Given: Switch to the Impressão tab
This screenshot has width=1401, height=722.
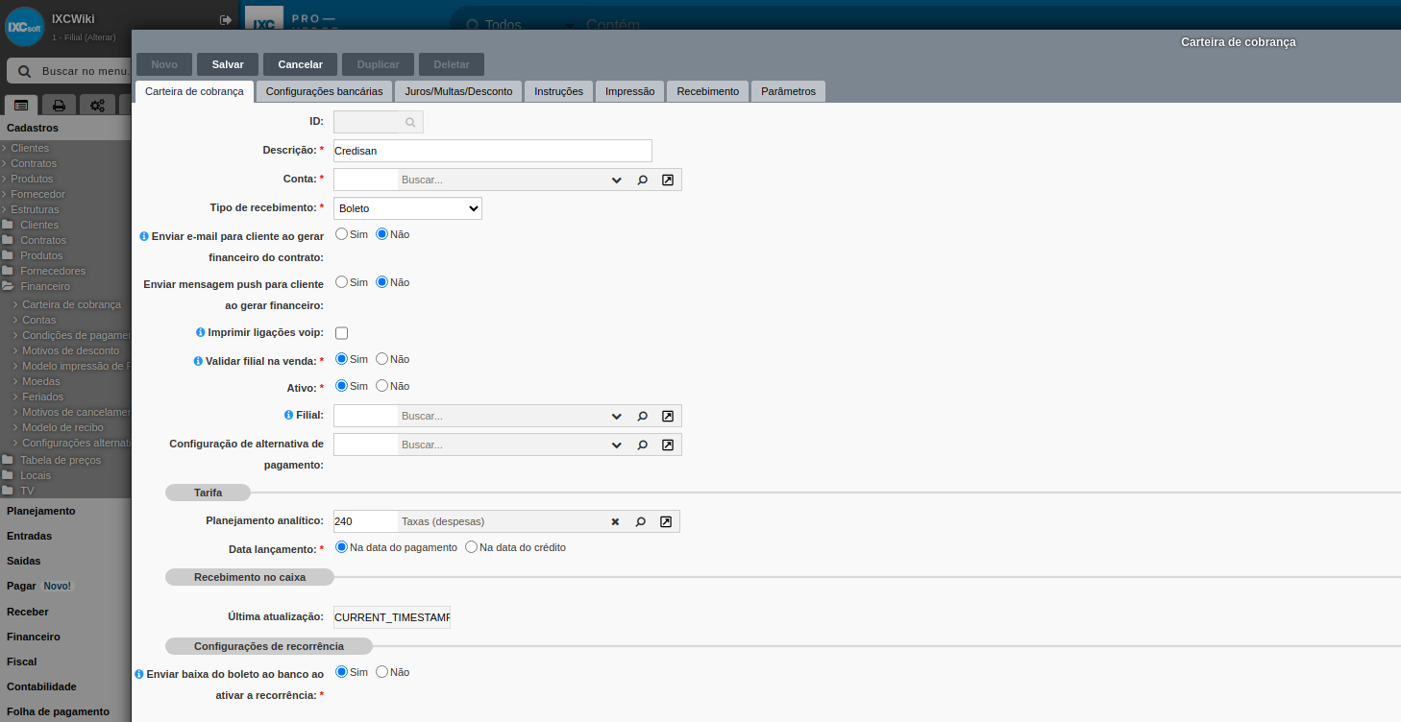Looking at the screenshot, I should click(629, 91).
